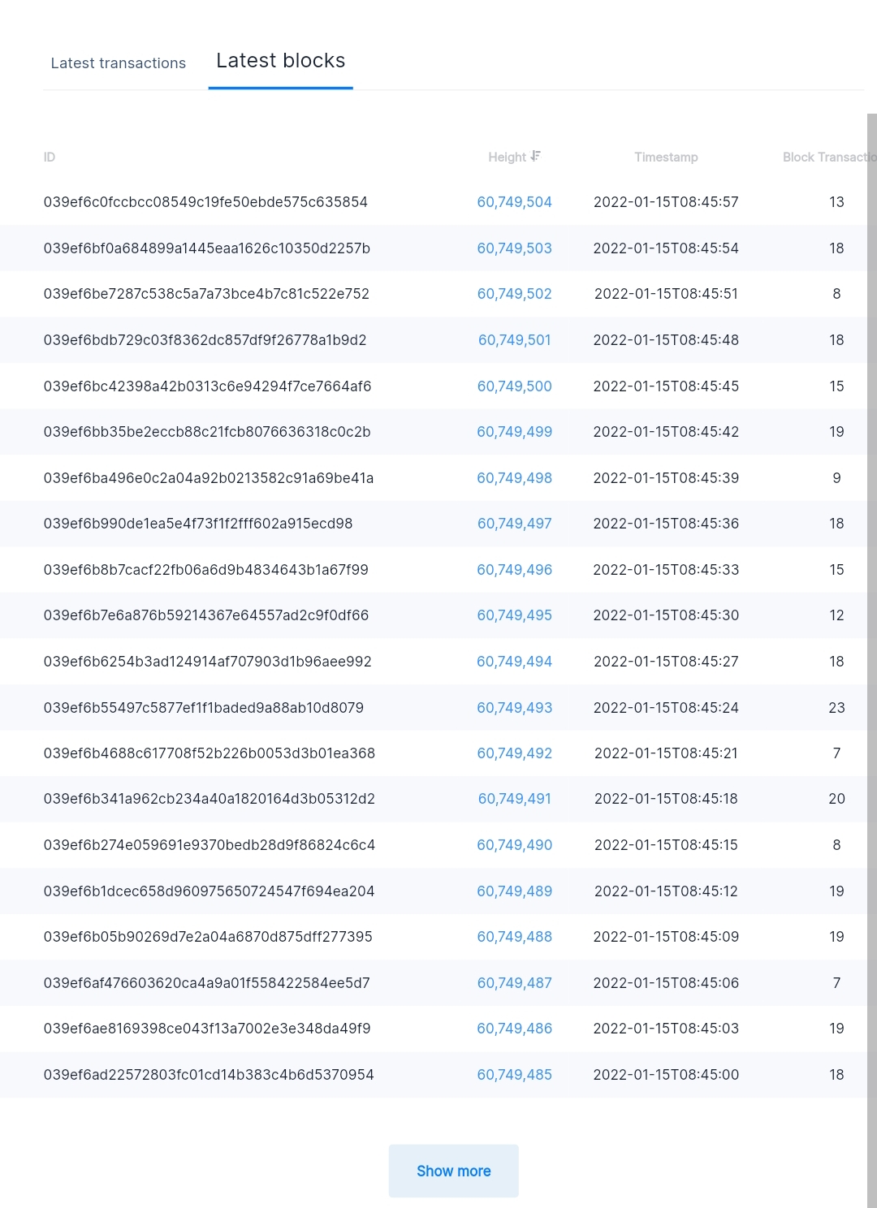Select block ID 039ef6bf0a684899a1445eaa1626c10350d2257b
The width and height of the screenshot is (877, 1208).
[206, 248]
